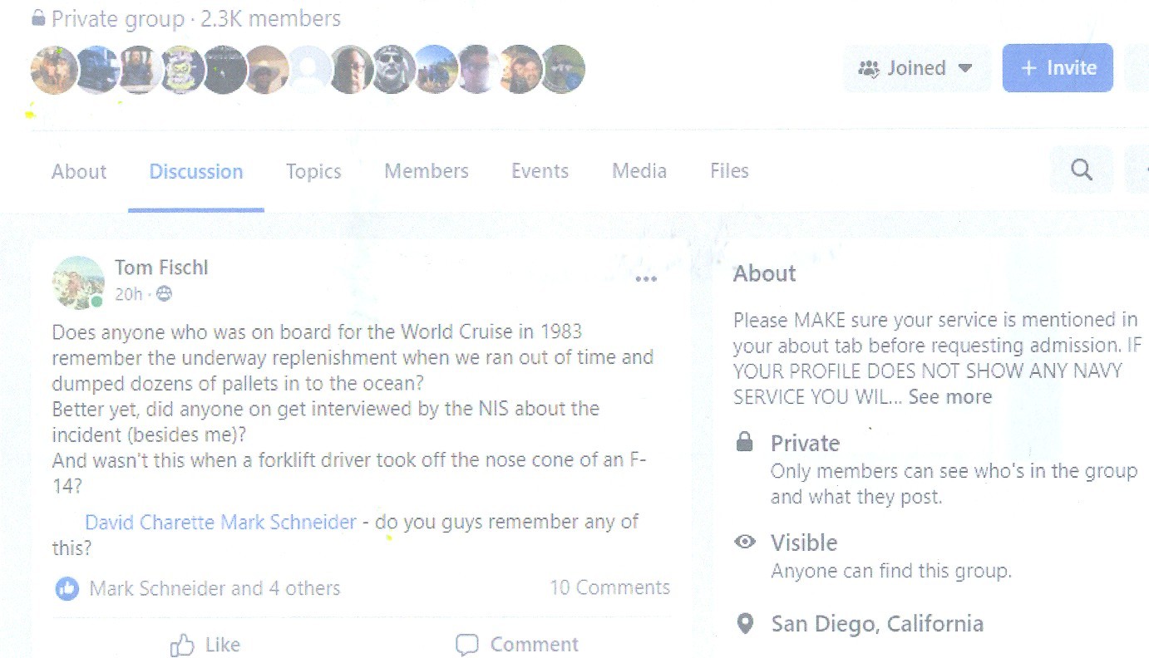Click the San Diego location pin icon
This screenshot has width=1149, height=658.
point(746,623)
